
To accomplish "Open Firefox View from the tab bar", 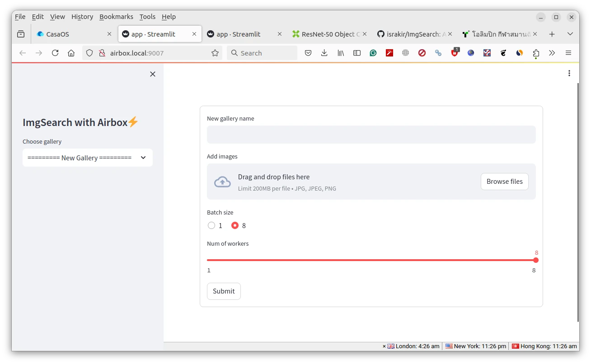I will click(x=21, y=34).
